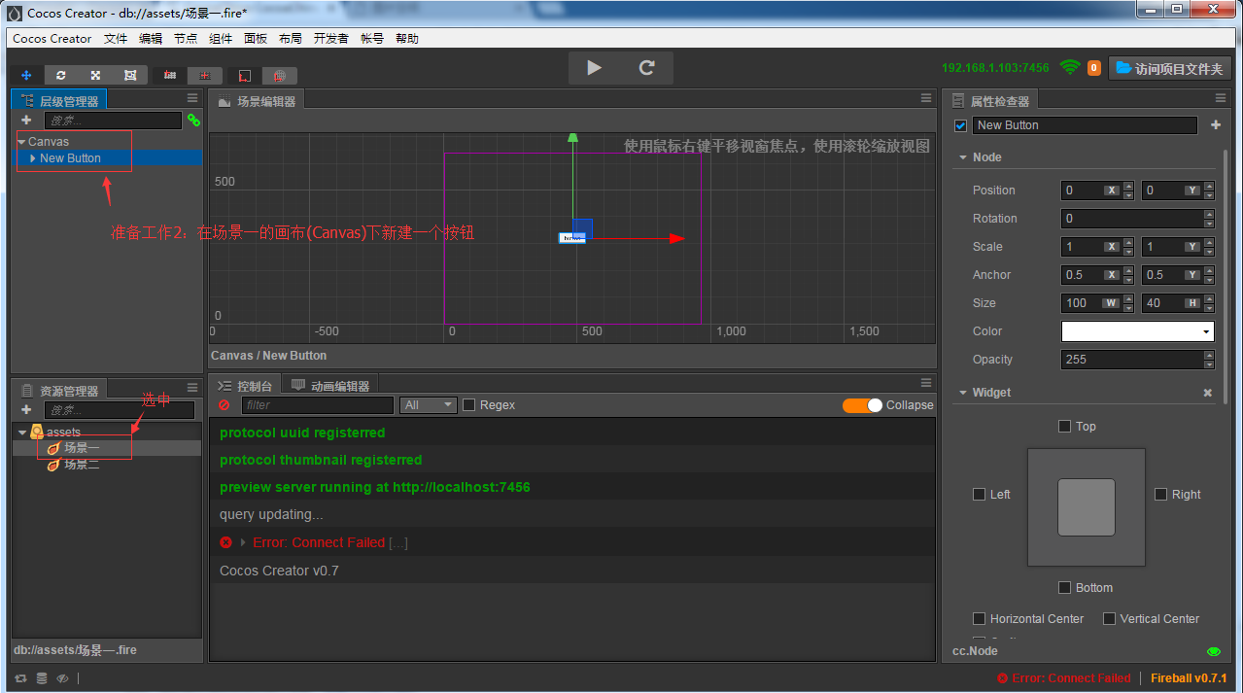This screenshot has height=693, width=1243.
Task: Enable the Widget Right alignment checkbox
Action: pyautogui.click(x=1160, y=494)
